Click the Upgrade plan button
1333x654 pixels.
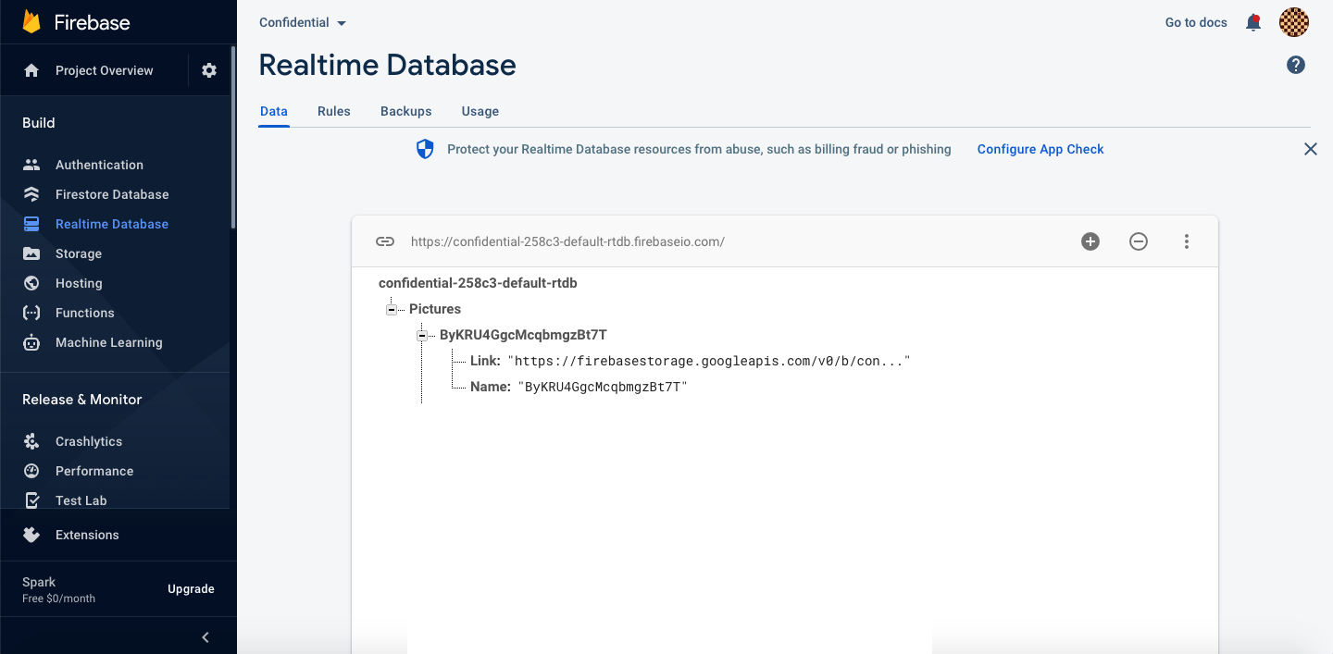191,588
